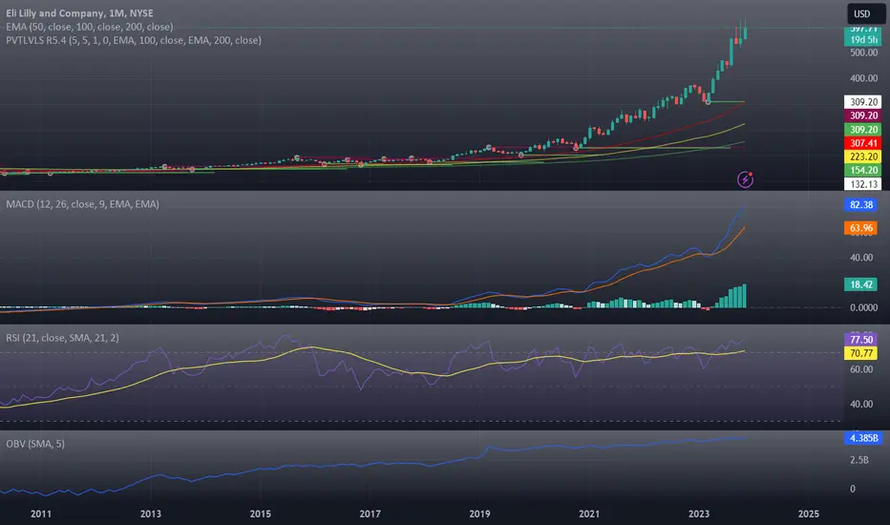Click the 2019 label on time axis
Screen dimensions: 890x525
tap(479, 514)
